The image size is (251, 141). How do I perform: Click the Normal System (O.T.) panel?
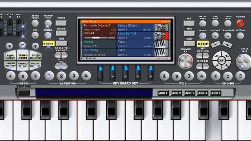coord(100,44)
